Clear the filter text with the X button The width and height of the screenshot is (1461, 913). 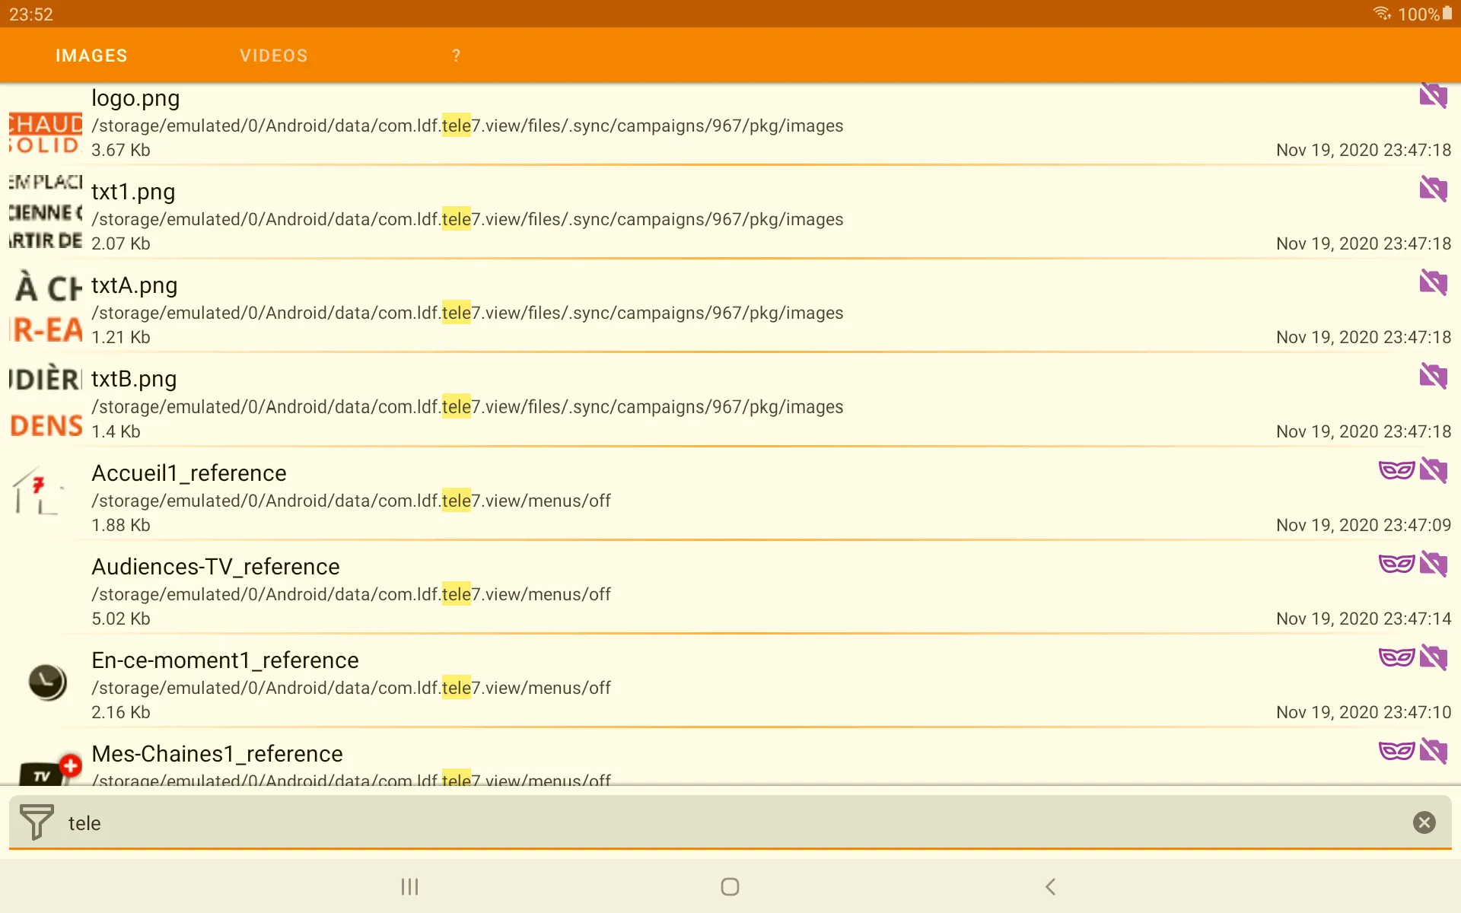1424,822
